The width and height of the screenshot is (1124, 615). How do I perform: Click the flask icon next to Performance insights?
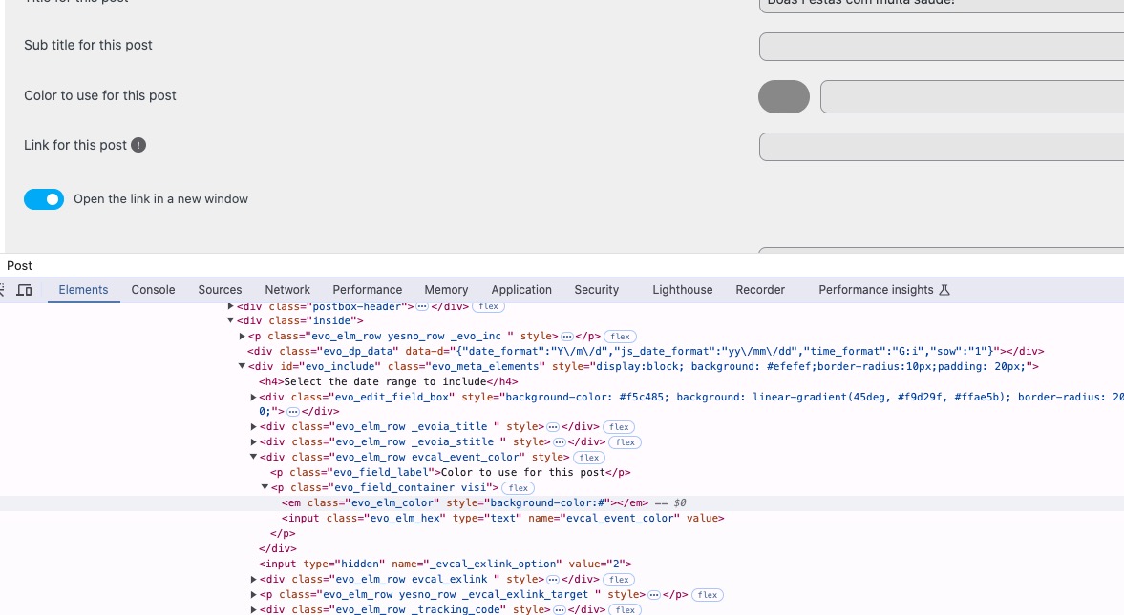click(x=944, y=290)
